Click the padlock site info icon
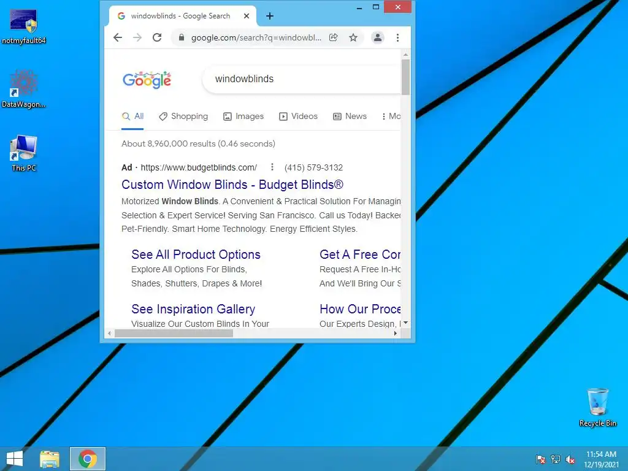The image size is (628, 471). [x=182, y=37]
